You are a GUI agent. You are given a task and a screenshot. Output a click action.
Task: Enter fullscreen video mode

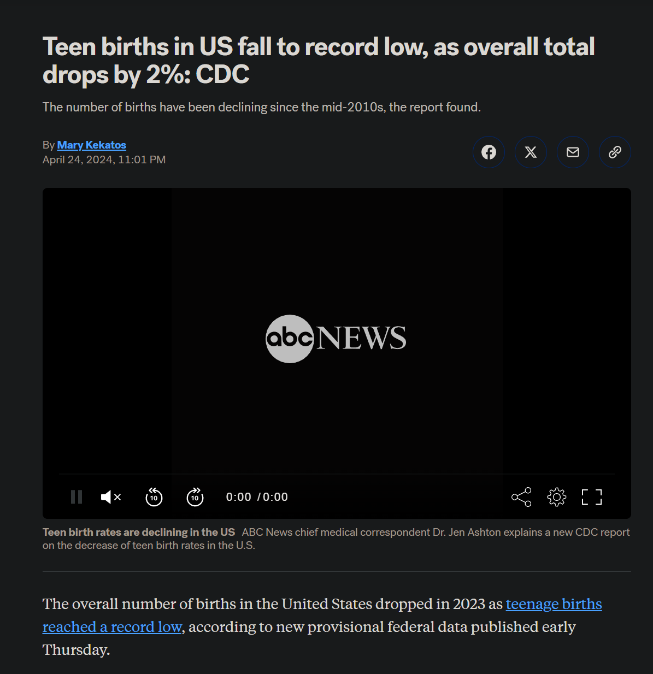click(x=591, y=497)
